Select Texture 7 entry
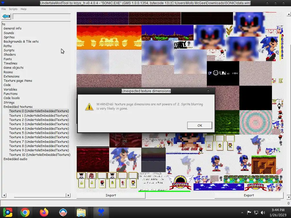Screen dimensions: 291x218 (39, 142)
